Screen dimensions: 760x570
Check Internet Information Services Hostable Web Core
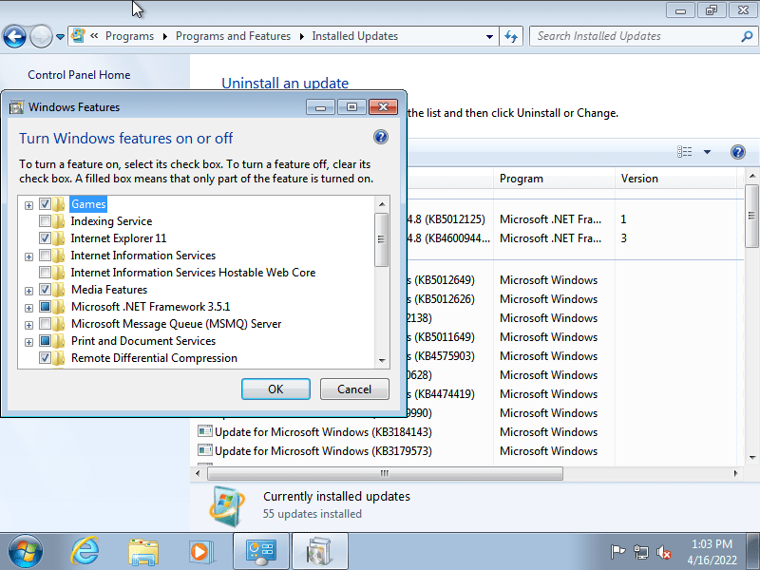click(45, 273)
